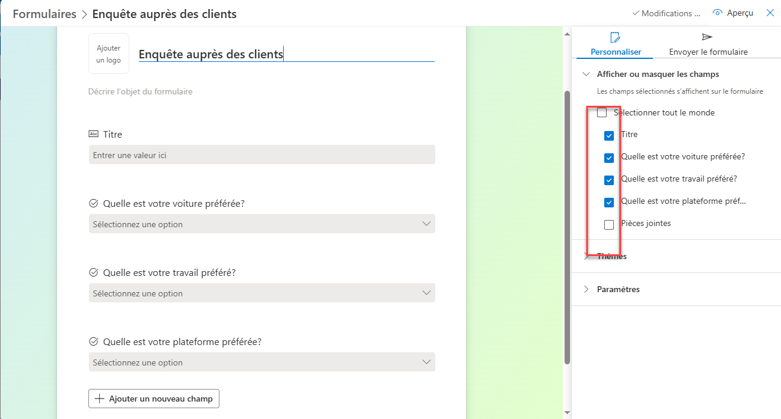Click the Personnaliser pencil icon

coord(615,38)
